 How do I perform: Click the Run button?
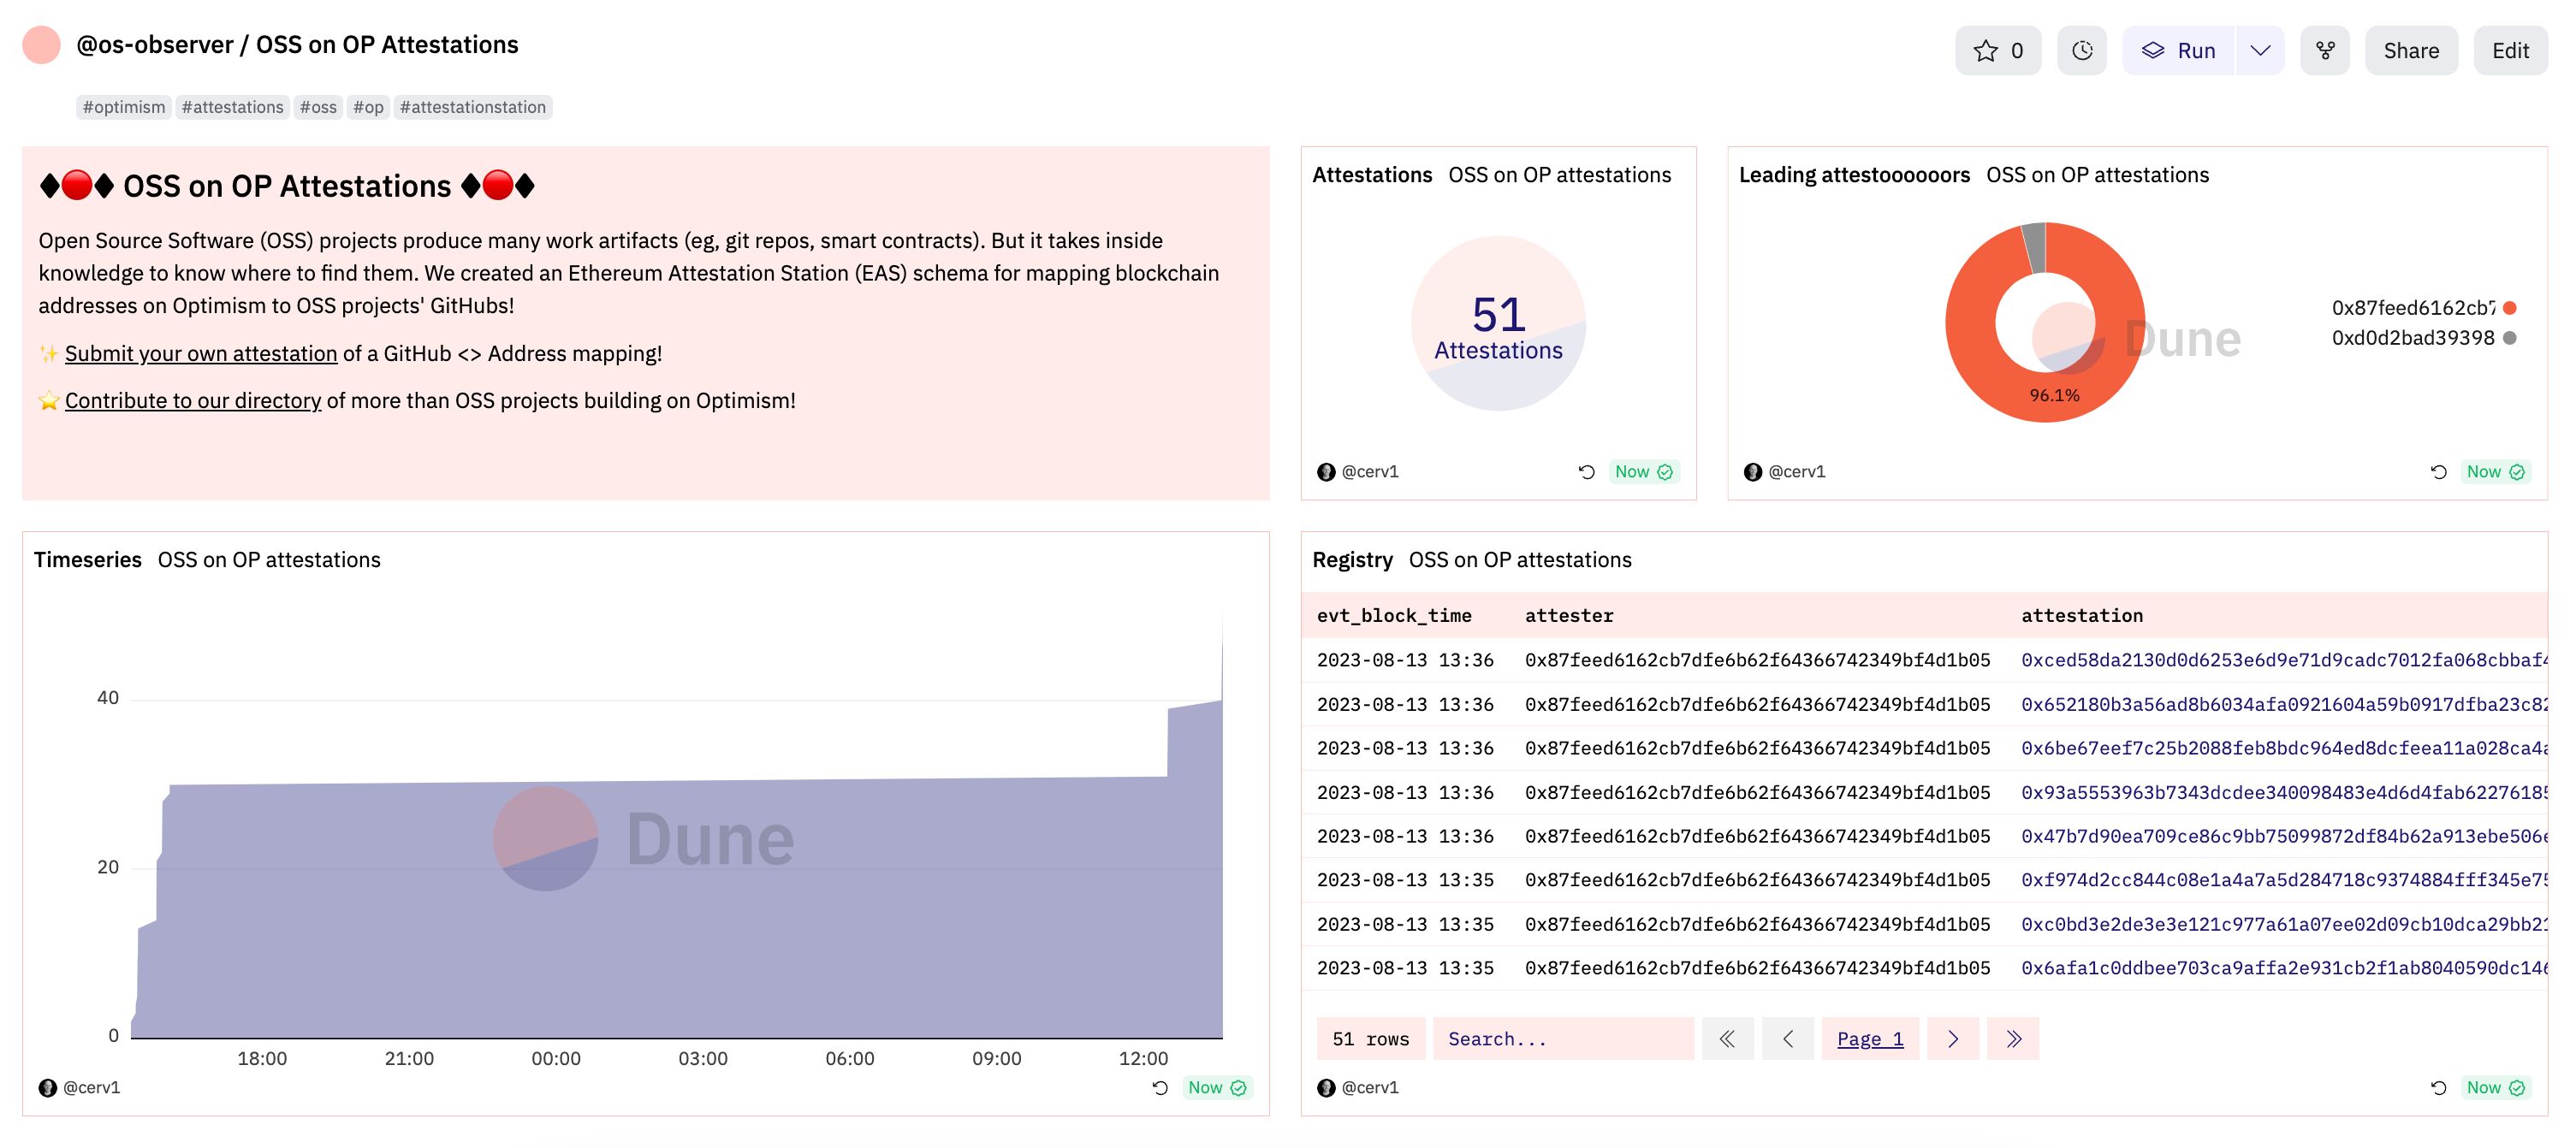coord(2179,50)
